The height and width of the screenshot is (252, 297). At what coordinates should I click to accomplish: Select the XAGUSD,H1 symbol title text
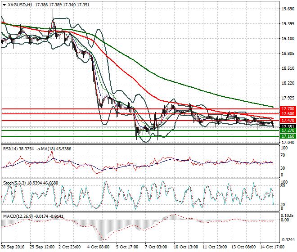point(20,5)
